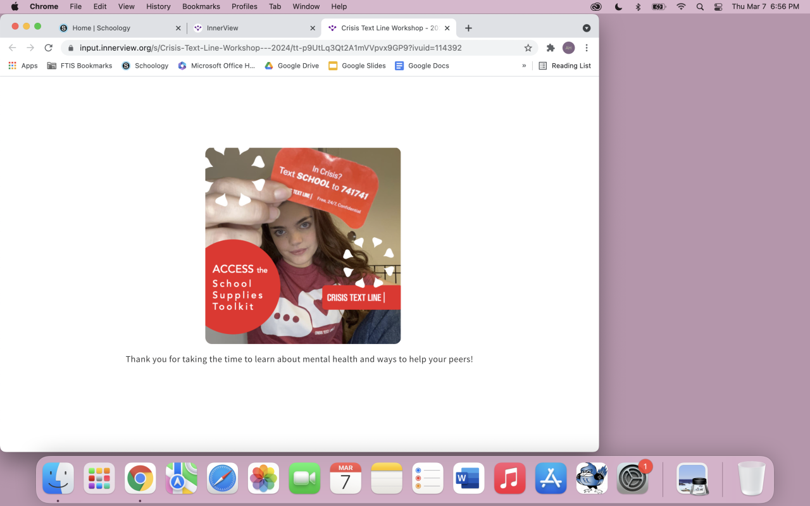Open the battery status menu
Screen dimensions: 810x506
click(x=659, y=6)
